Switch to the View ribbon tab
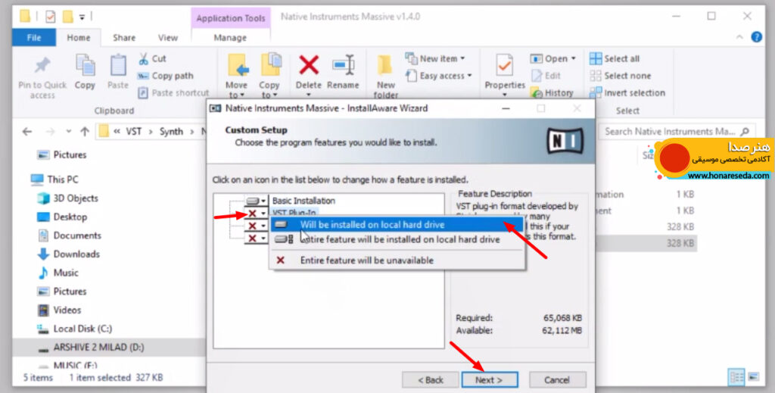Image resolution: width=775 pixels, height=393 pixels. 167,38
